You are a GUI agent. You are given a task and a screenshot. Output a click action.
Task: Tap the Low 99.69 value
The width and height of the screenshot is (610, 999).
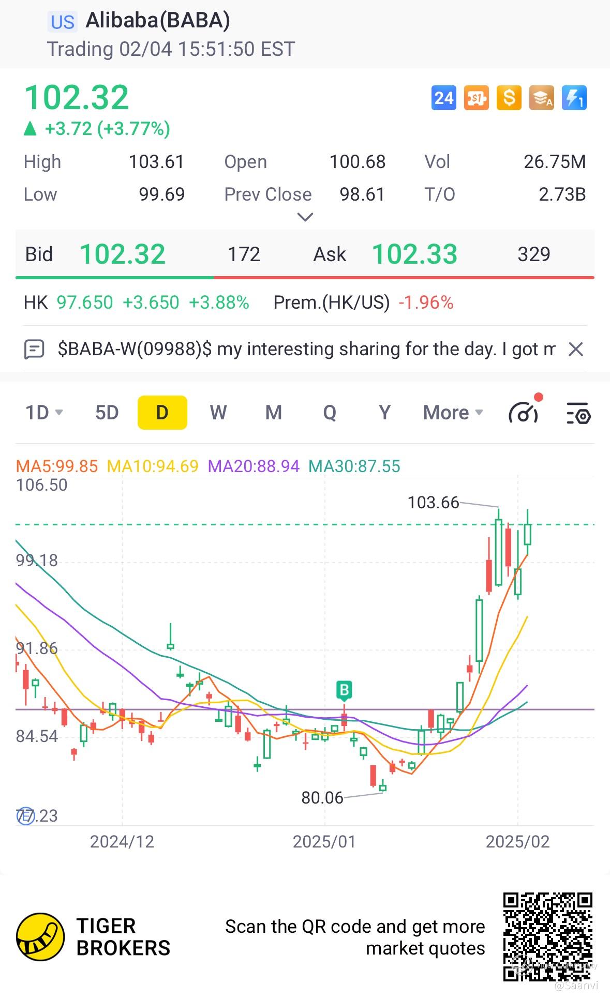click(161, 194)
